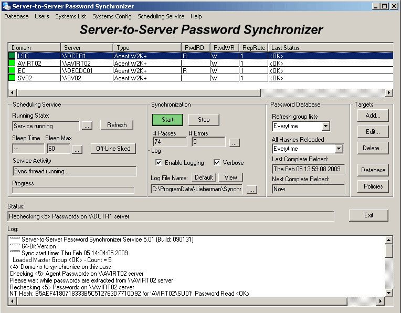Image resolution: width=401 pixels, height=313 pixels.
Task: Click the Default log file button
Action: pos(204,178)
